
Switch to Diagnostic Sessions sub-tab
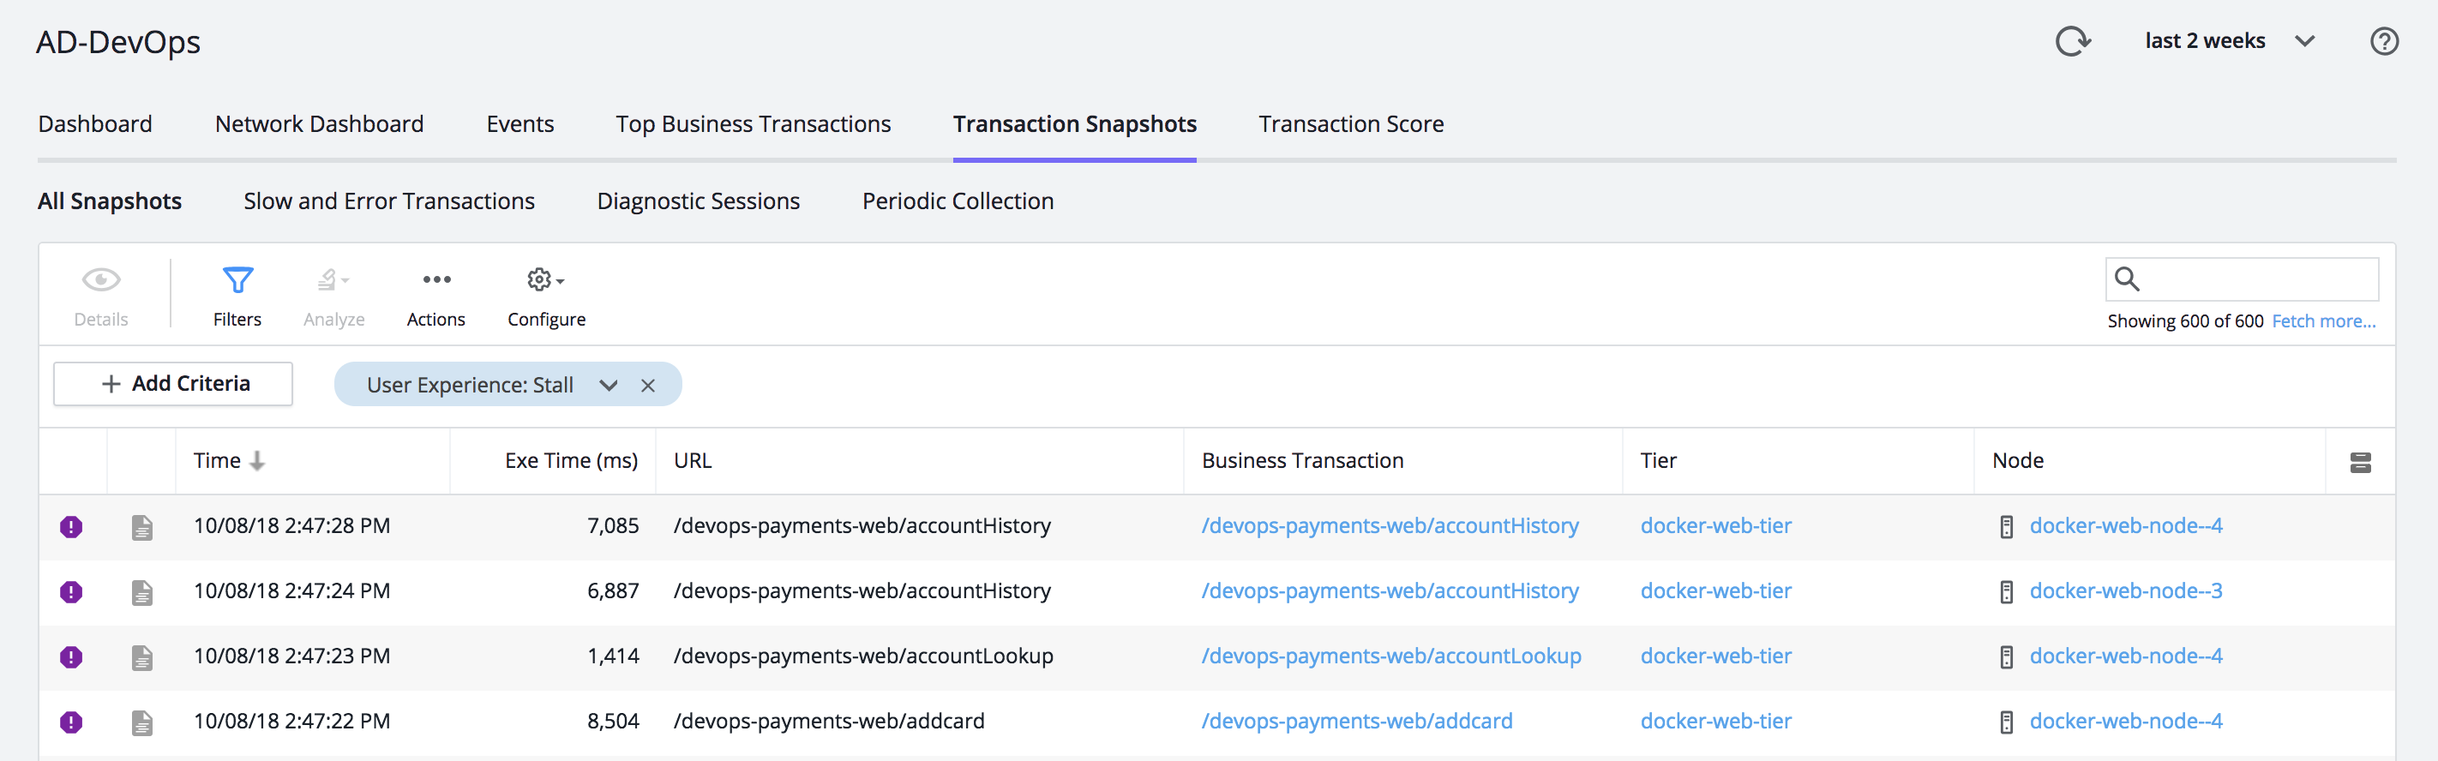click(699, 201)
